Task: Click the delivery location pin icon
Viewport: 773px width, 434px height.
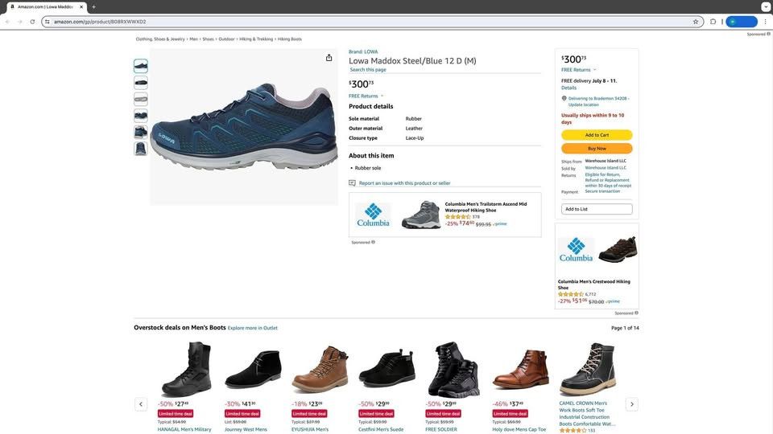Action: 564,98
